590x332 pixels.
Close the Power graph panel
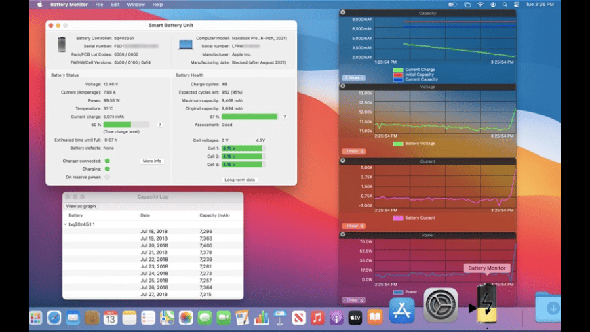[x=342, y=234]
